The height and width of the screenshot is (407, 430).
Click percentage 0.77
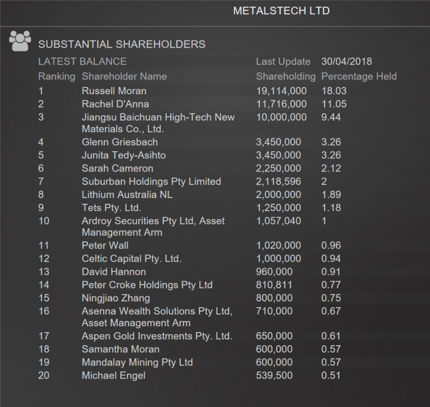(x=331, y=285)
